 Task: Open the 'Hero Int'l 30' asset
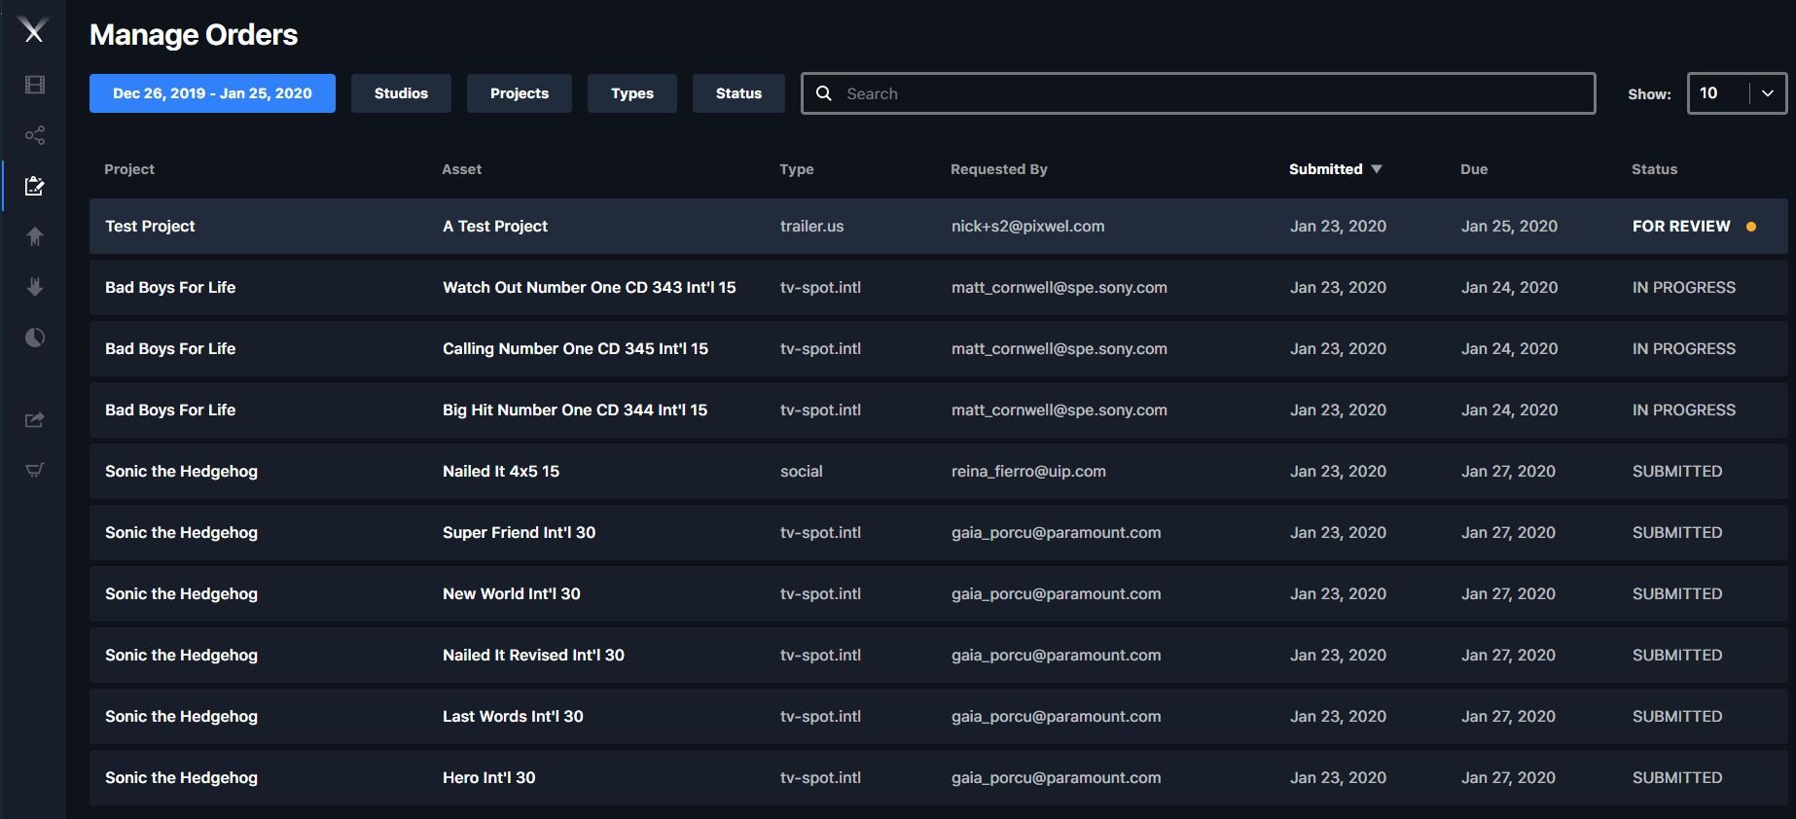(488, 778)
